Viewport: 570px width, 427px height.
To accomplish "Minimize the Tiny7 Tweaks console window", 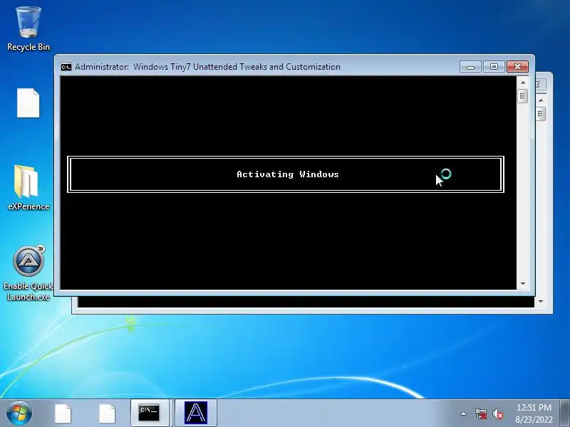I will [470, 66].
